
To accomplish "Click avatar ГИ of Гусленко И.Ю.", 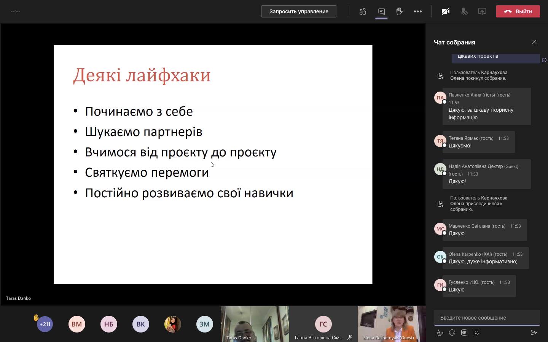I will (440, 285).
